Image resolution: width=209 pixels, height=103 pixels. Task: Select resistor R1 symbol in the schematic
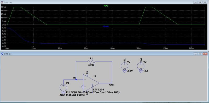pyautogui.click(x=91, y=62)
